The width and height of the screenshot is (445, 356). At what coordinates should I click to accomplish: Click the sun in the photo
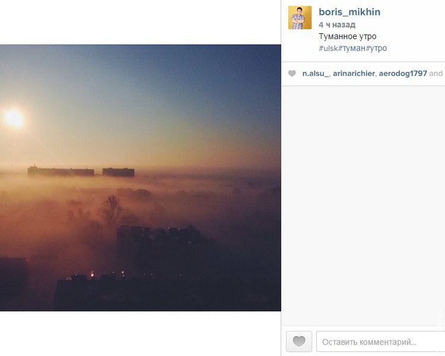14,119
